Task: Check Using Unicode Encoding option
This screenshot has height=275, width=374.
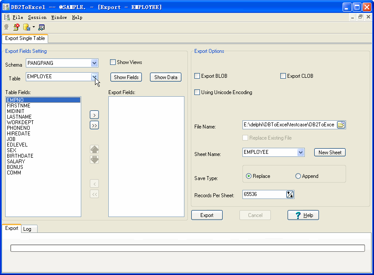Action: pos(197,92)
